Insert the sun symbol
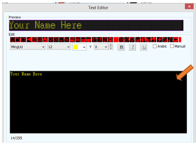Screen dimensions: 196x147 (51, 40)
